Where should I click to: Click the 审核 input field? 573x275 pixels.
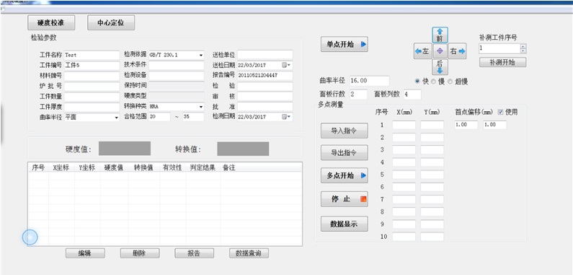(265, 96)
